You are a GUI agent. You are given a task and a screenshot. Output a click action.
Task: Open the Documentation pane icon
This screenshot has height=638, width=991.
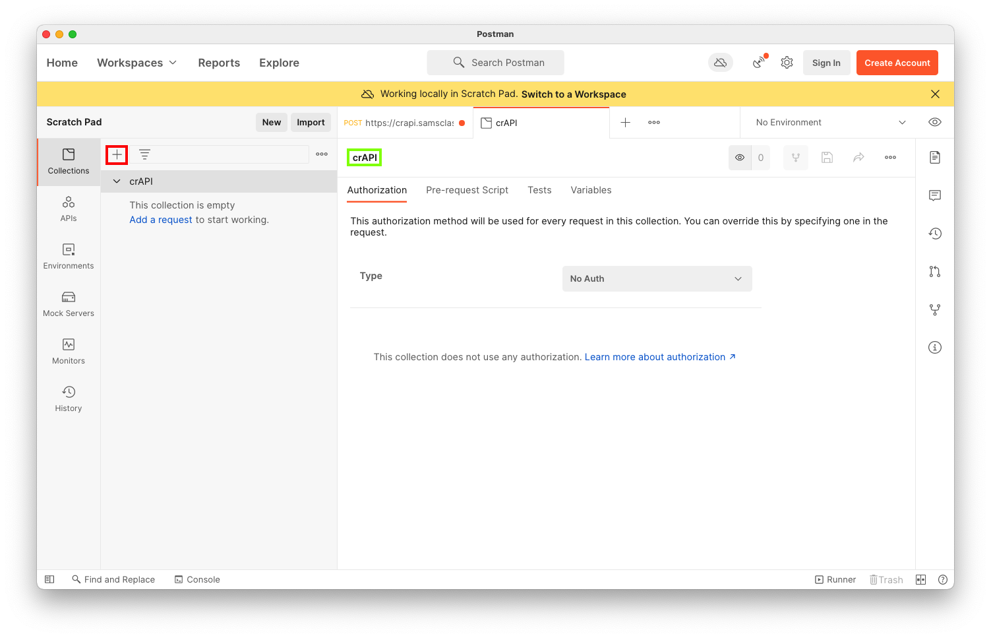pos(935,157)
